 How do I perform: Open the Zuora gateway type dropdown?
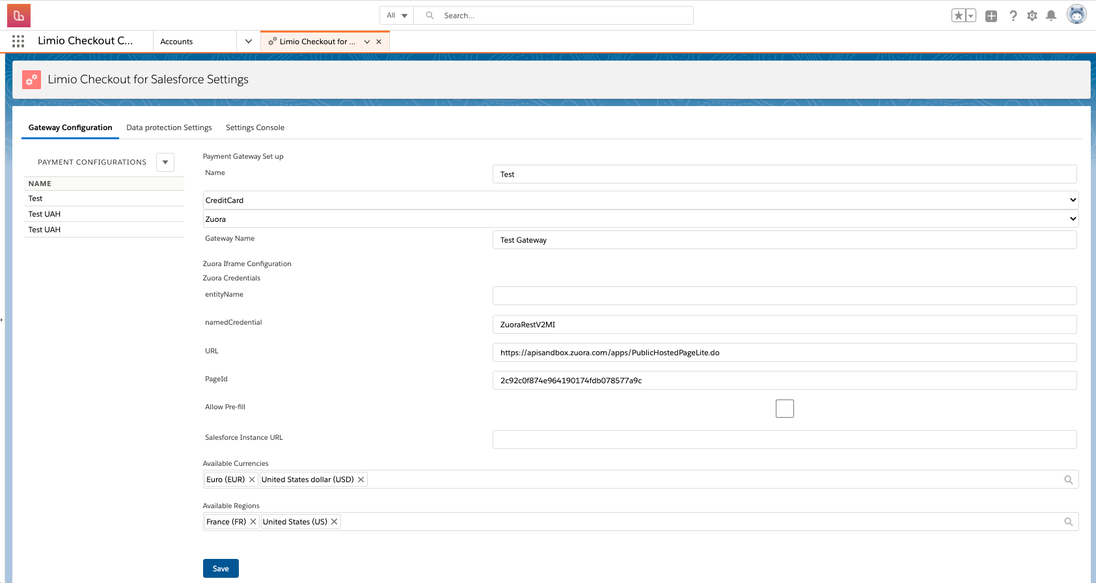click(640, 219)
